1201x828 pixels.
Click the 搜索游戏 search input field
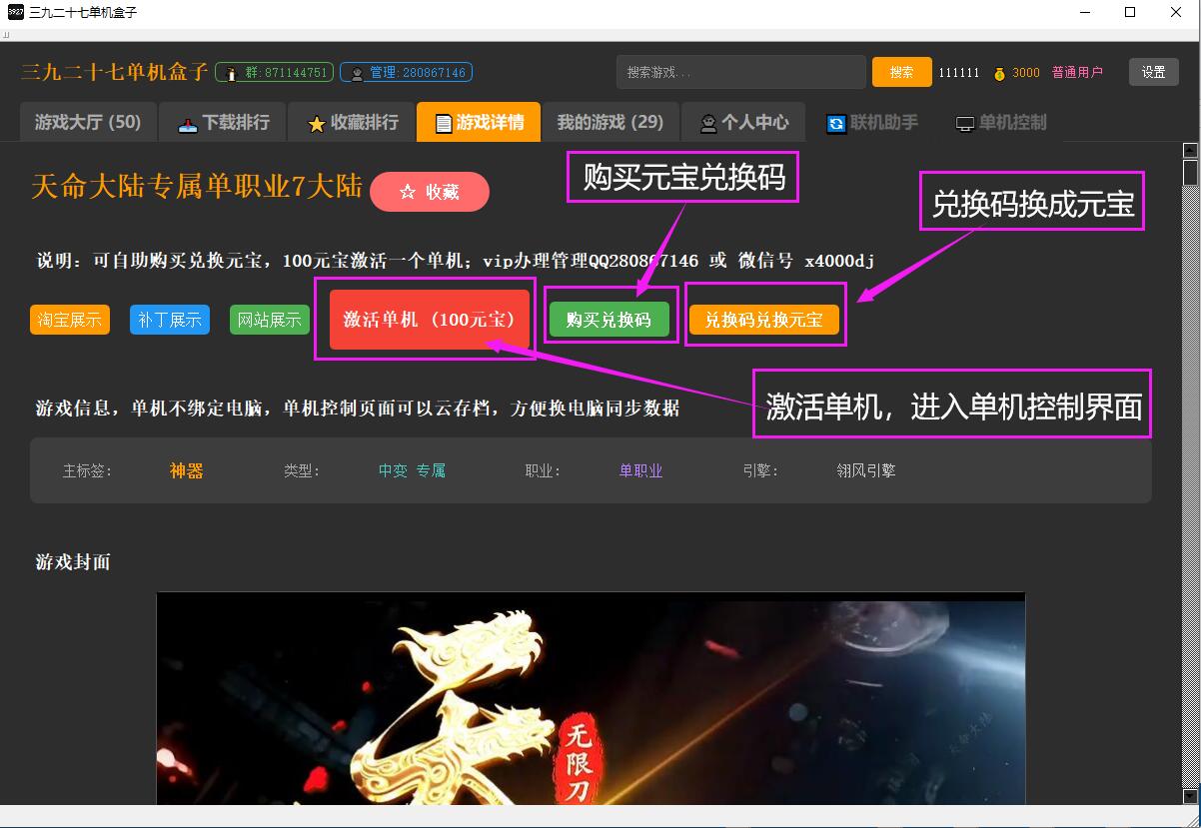pos(740,72)
